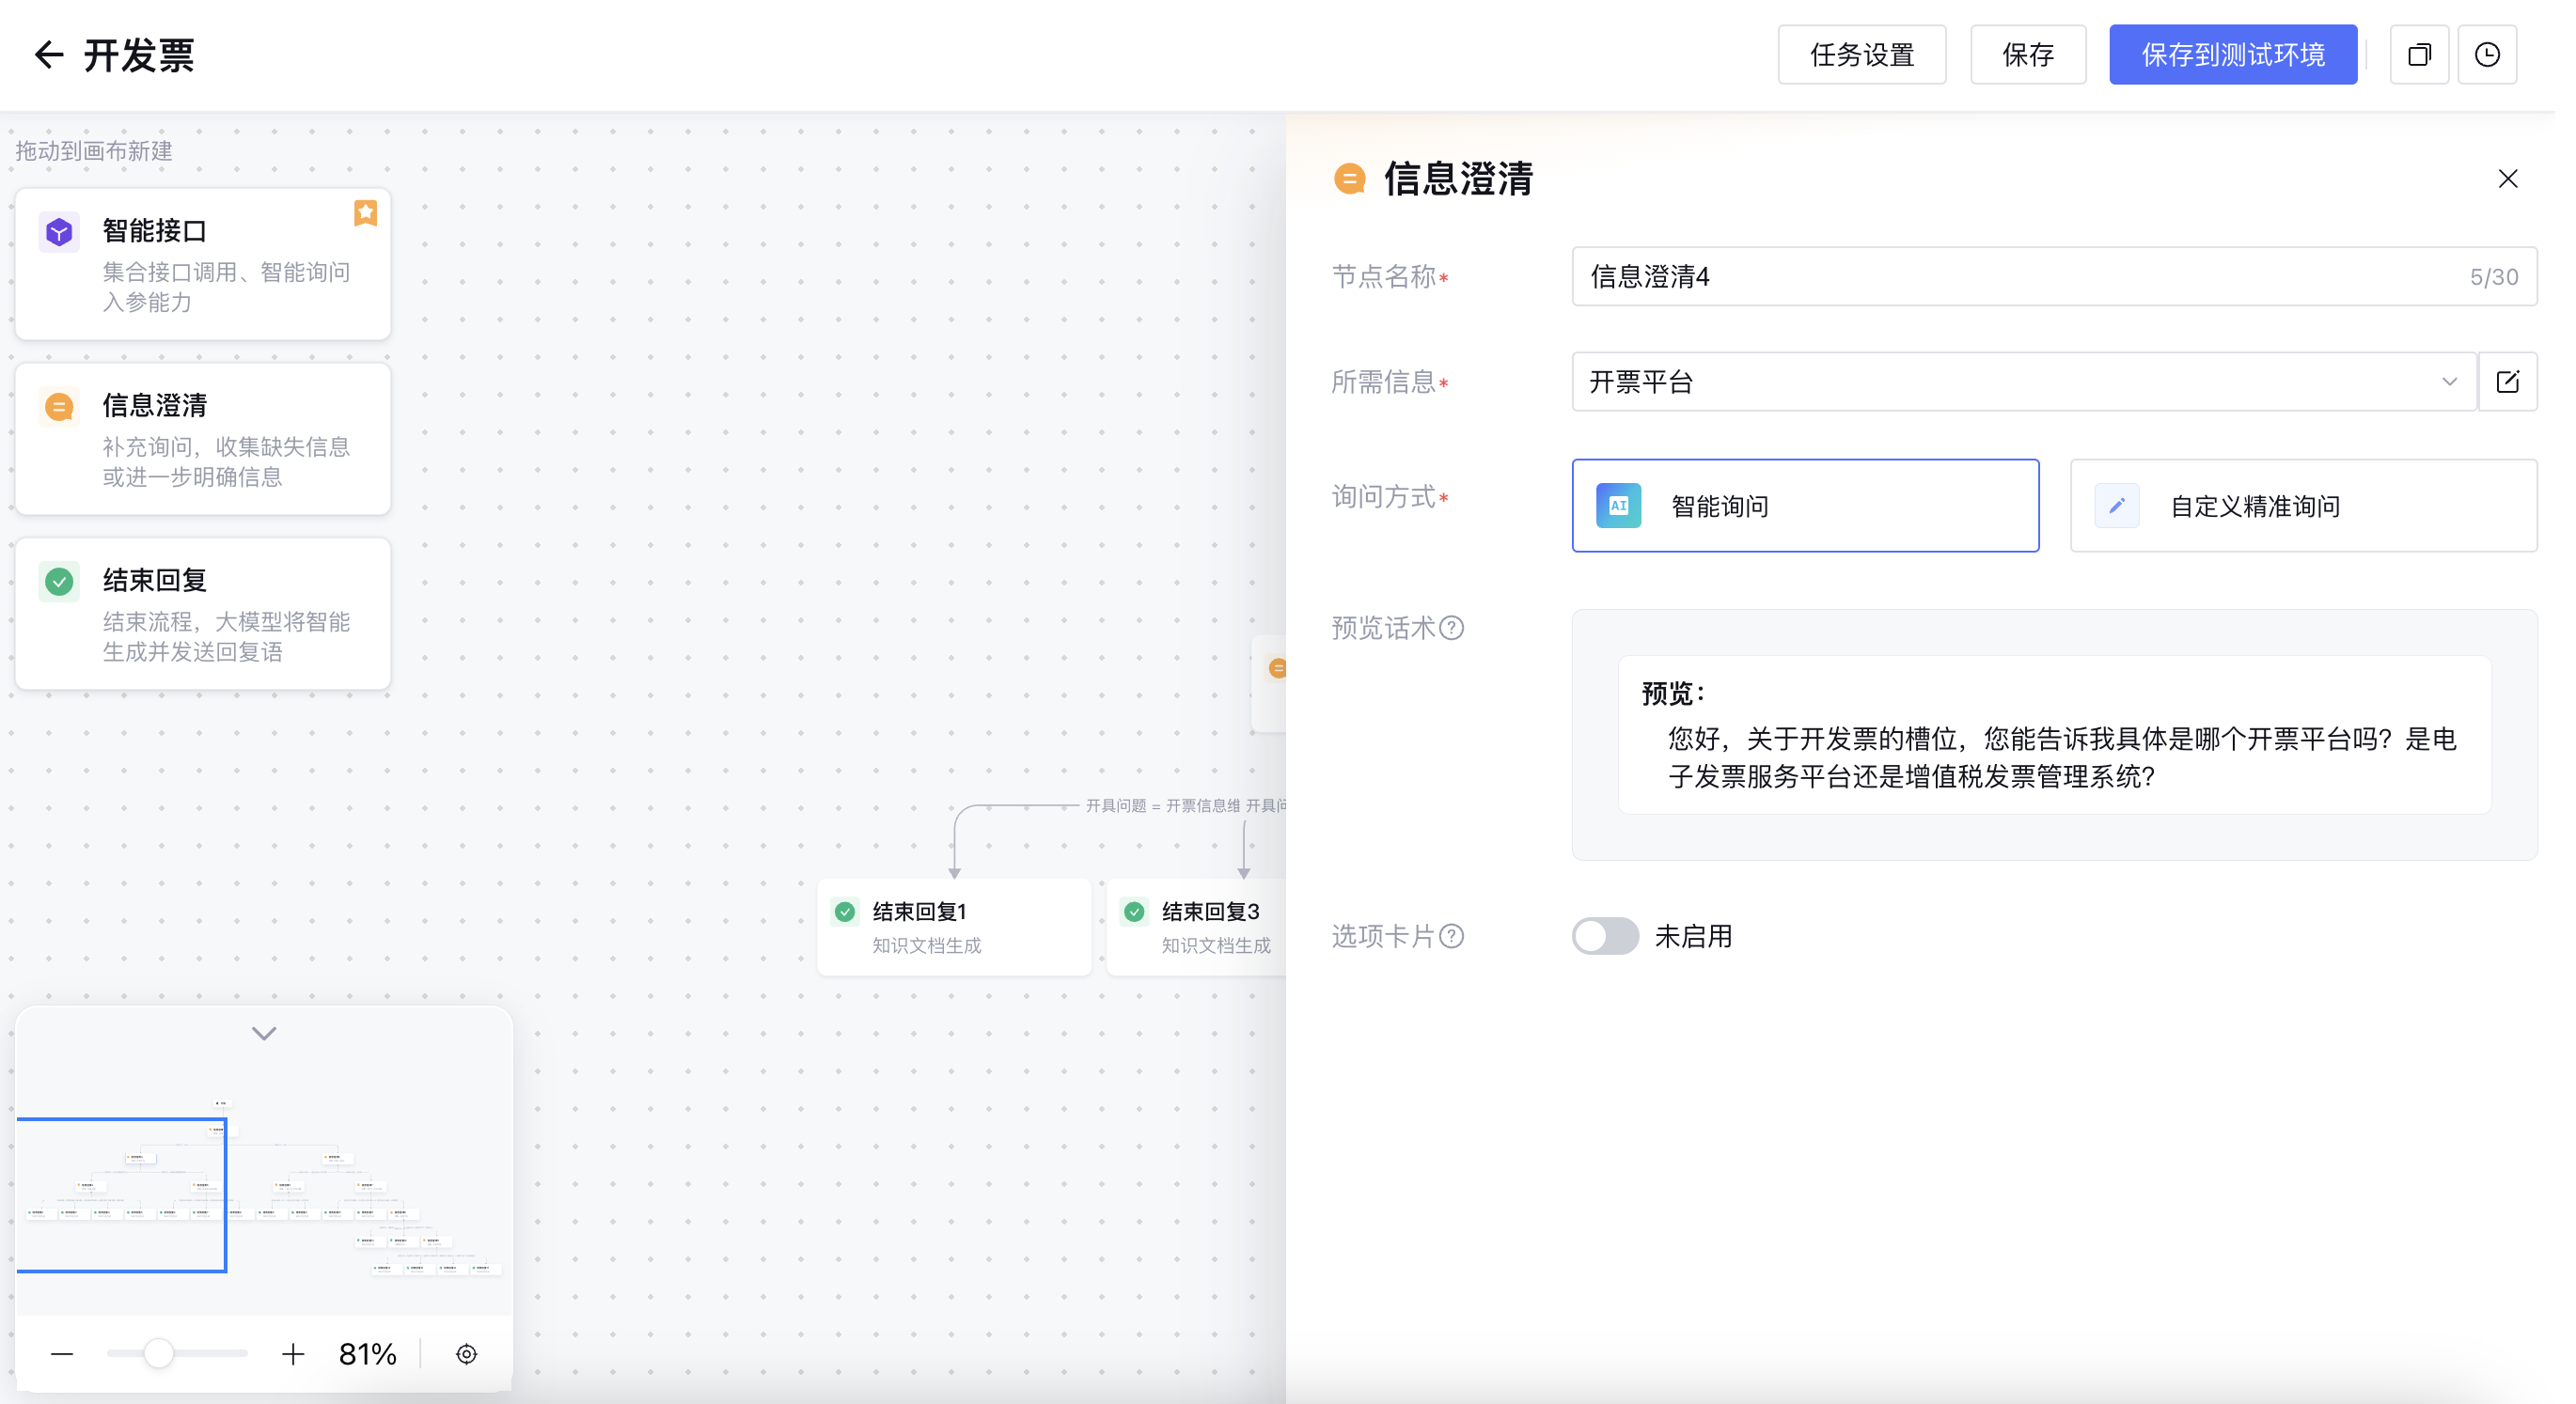This screenshot has width=2576, height=1404.
Task: Open the history clock icon
Action: coord(2487,55)
